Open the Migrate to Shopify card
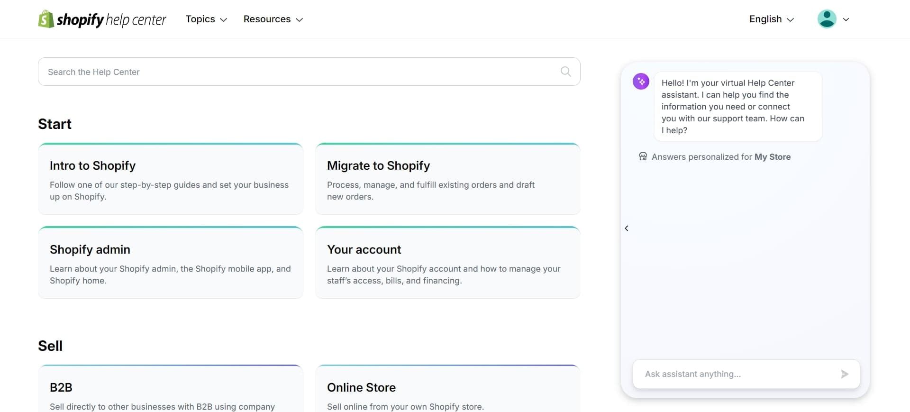Screen dimensions: 910x412 click(447, 179)
